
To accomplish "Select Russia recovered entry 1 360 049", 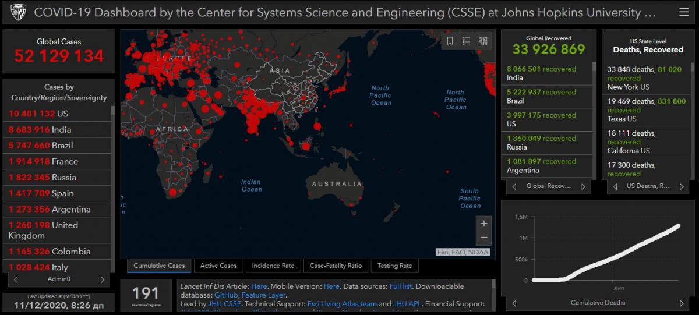I will (x=546, y=143).
